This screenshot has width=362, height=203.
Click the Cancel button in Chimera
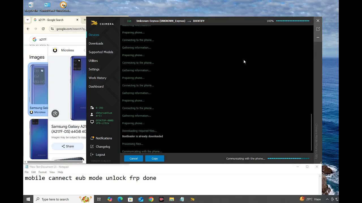pos(133,158)
